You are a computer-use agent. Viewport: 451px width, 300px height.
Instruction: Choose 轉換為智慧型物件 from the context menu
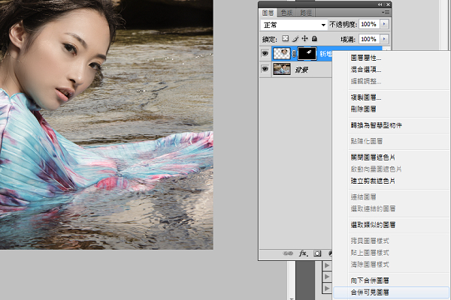click(377, 125)
